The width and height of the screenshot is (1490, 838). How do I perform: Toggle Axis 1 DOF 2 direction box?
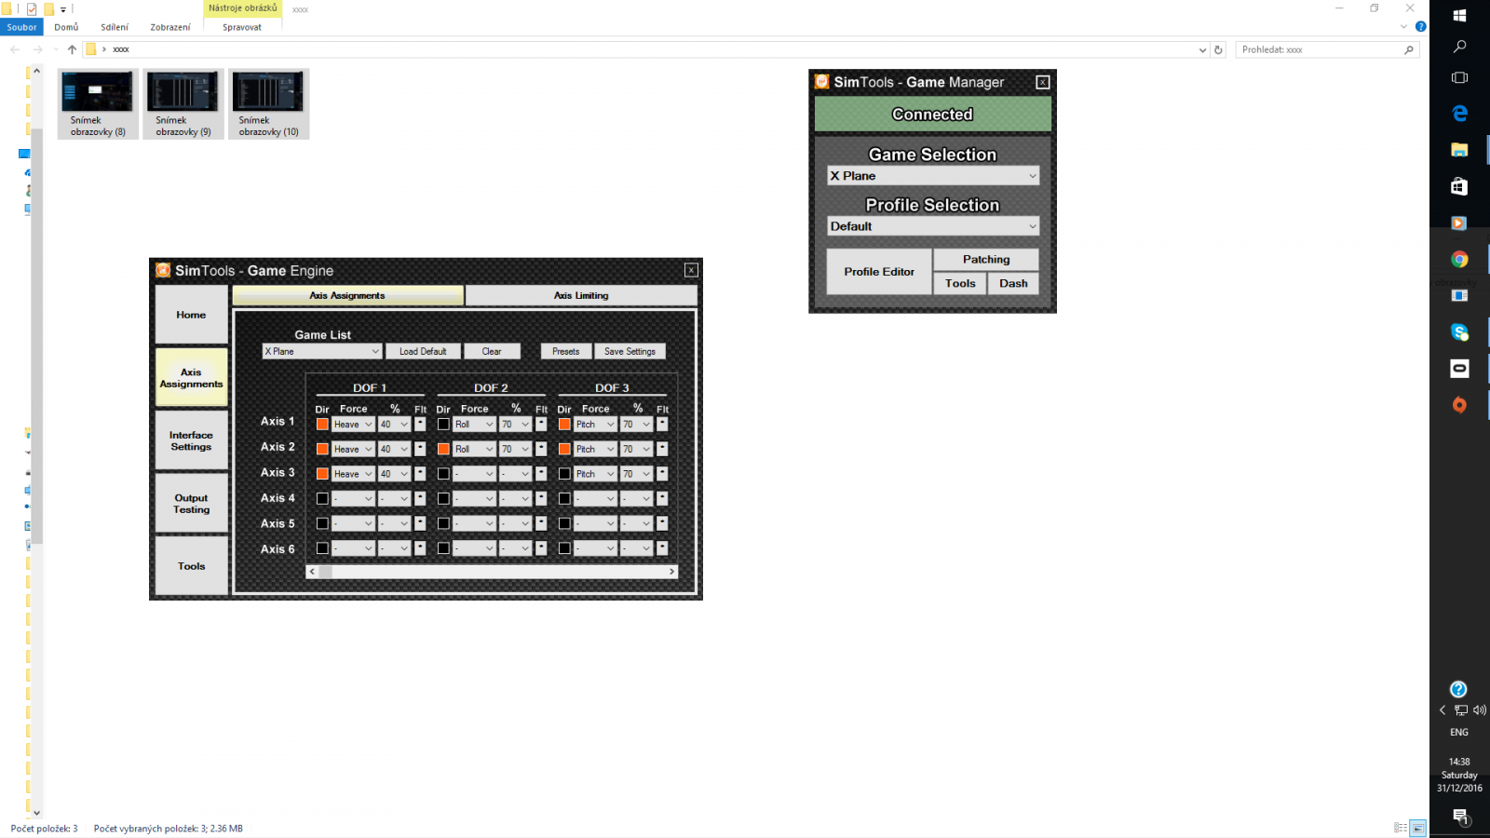pos(443,424)
